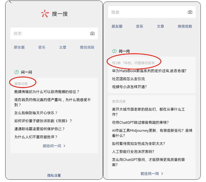Viewport: 206px width, 182px height.
Task: Open question 社区团购怎么去引流
Action: [x=128, y=79]
